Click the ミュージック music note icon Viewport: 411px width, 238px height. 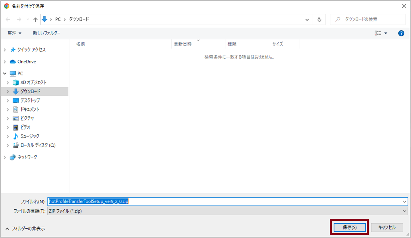(16, 136)
